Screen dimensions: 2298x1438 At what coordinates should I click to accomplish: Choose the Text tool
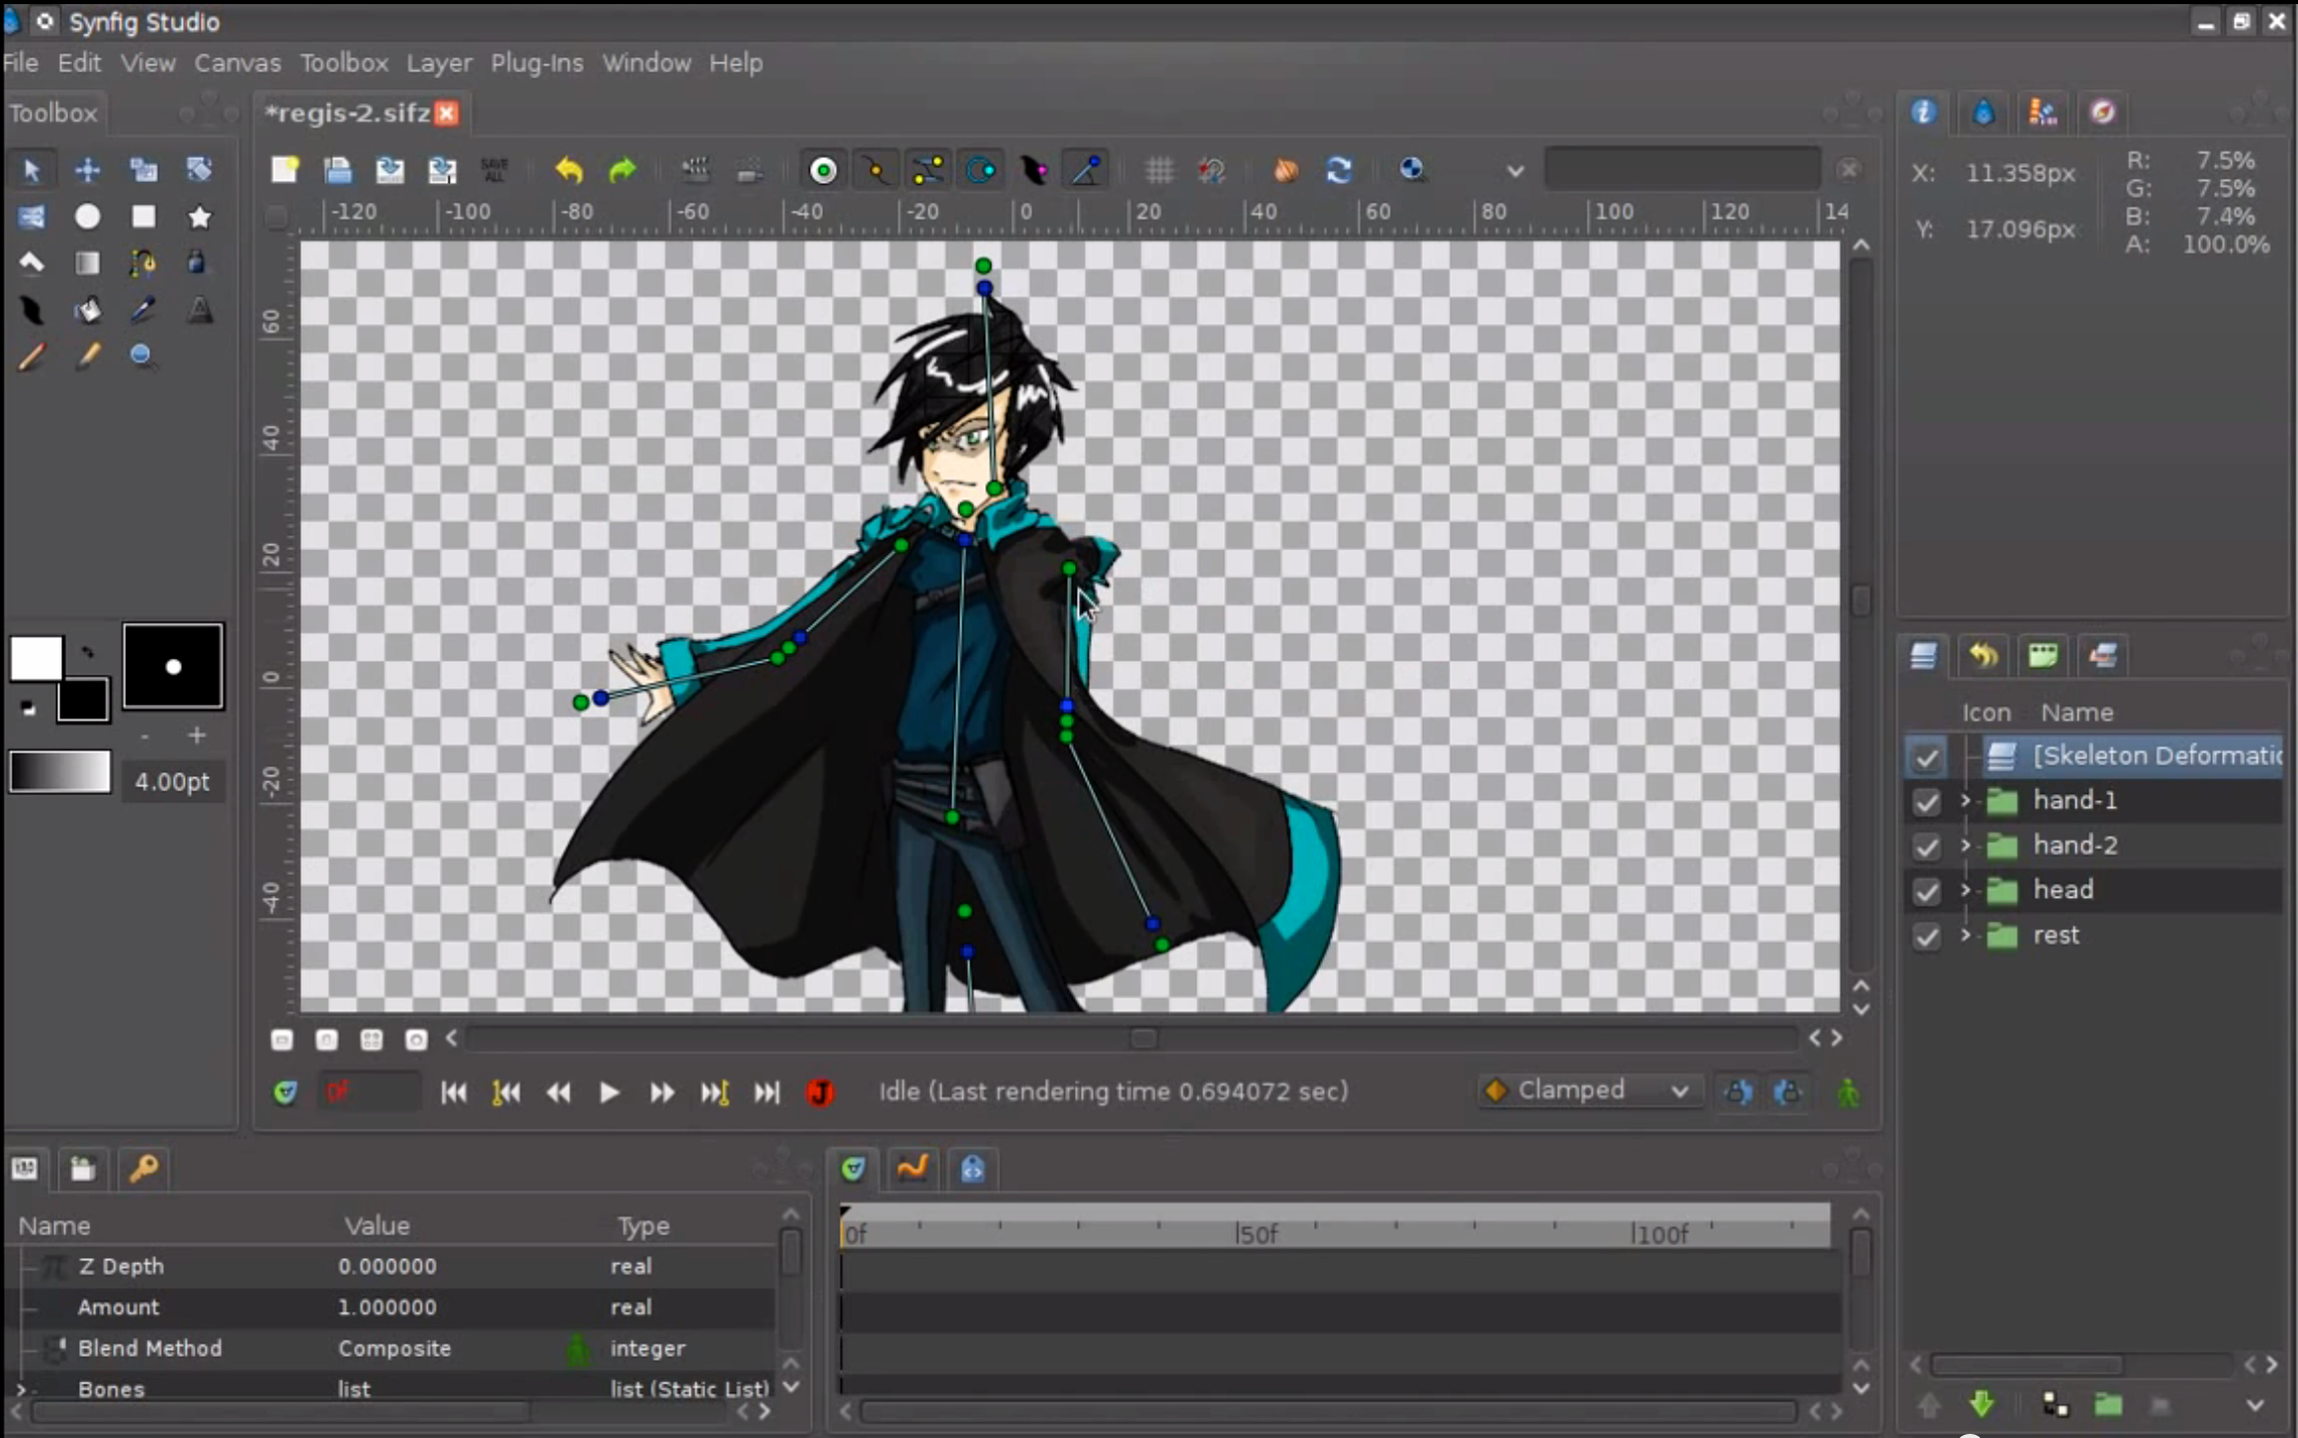[200, 311]
